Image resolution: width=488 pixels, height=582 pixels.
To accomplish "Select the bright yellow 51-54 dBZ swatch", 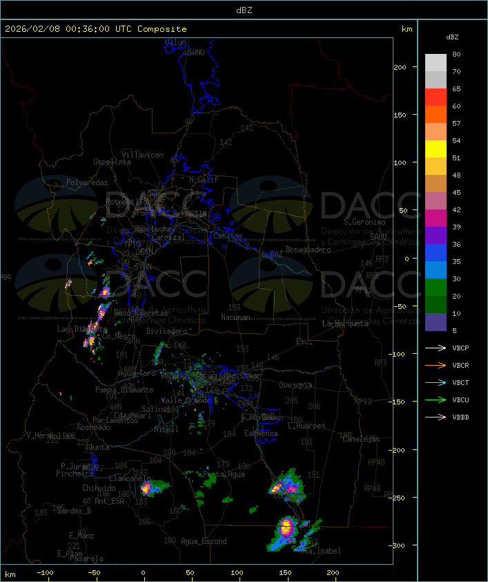I will tap(436, 149).
